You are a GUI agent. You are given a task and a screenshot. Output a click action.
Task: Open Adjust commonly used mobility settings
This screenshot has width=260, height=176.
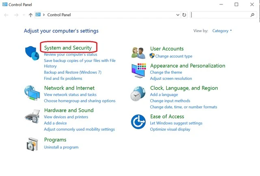[x=80, y=129]
